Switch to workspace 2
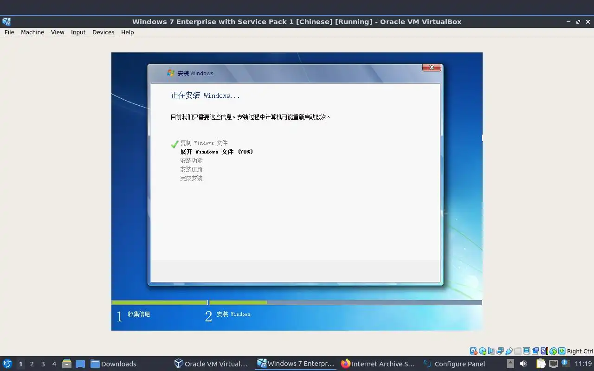This screenshot has width=594, height=371. (32, 364)
